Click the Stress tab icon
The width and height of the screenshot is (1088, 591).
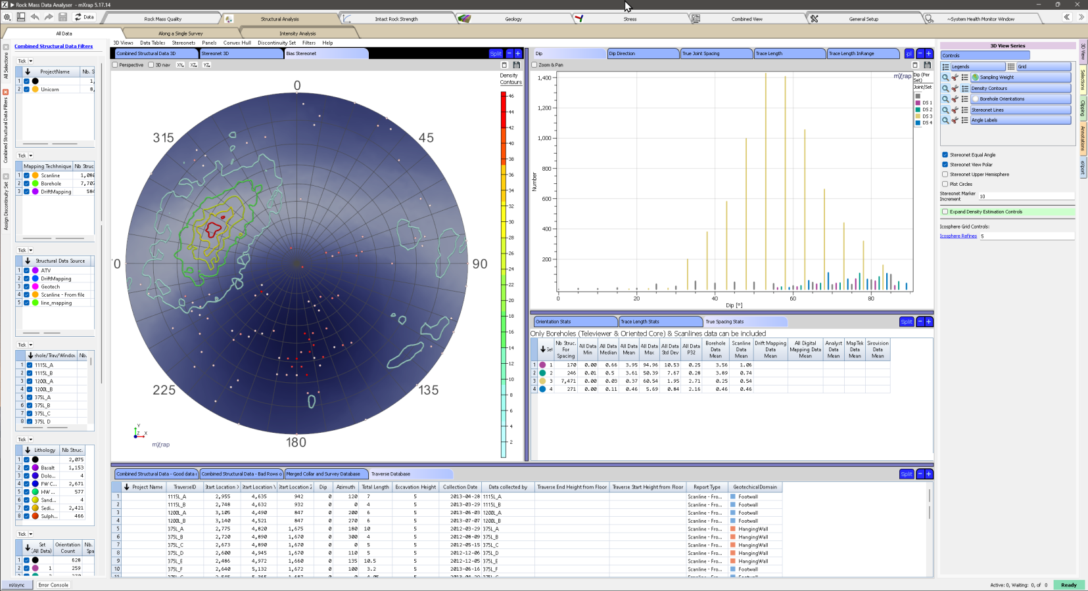tap(579, 19)
